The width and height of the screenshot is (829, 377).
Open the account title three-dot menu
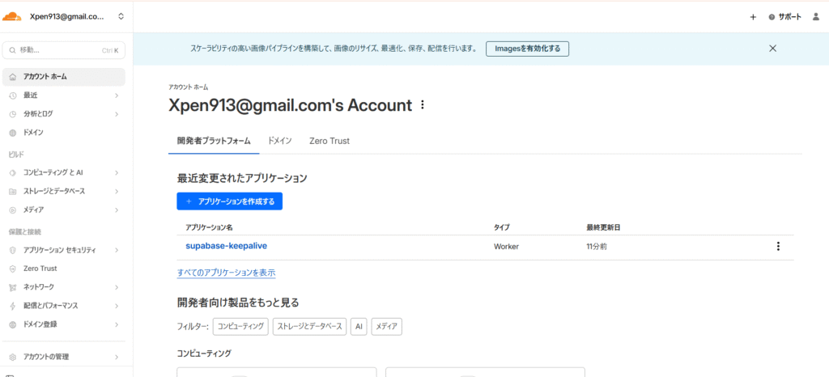pyautogui.click(x=423, y=105)
